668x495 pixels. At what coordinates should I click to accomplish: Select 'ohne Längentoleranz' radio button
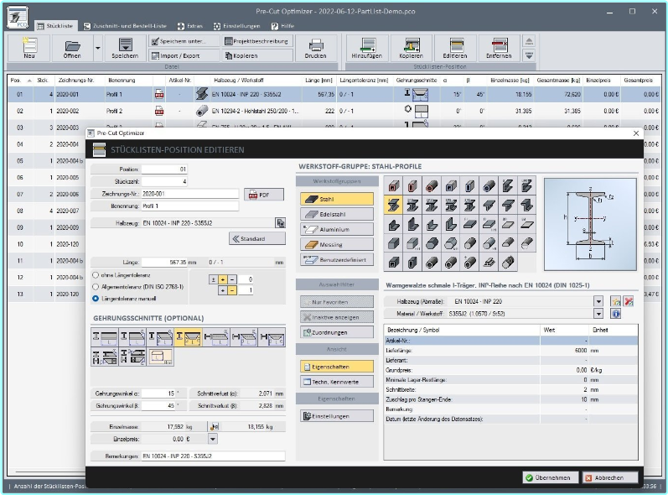96,275
